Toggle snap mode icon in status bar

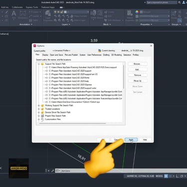170,176
